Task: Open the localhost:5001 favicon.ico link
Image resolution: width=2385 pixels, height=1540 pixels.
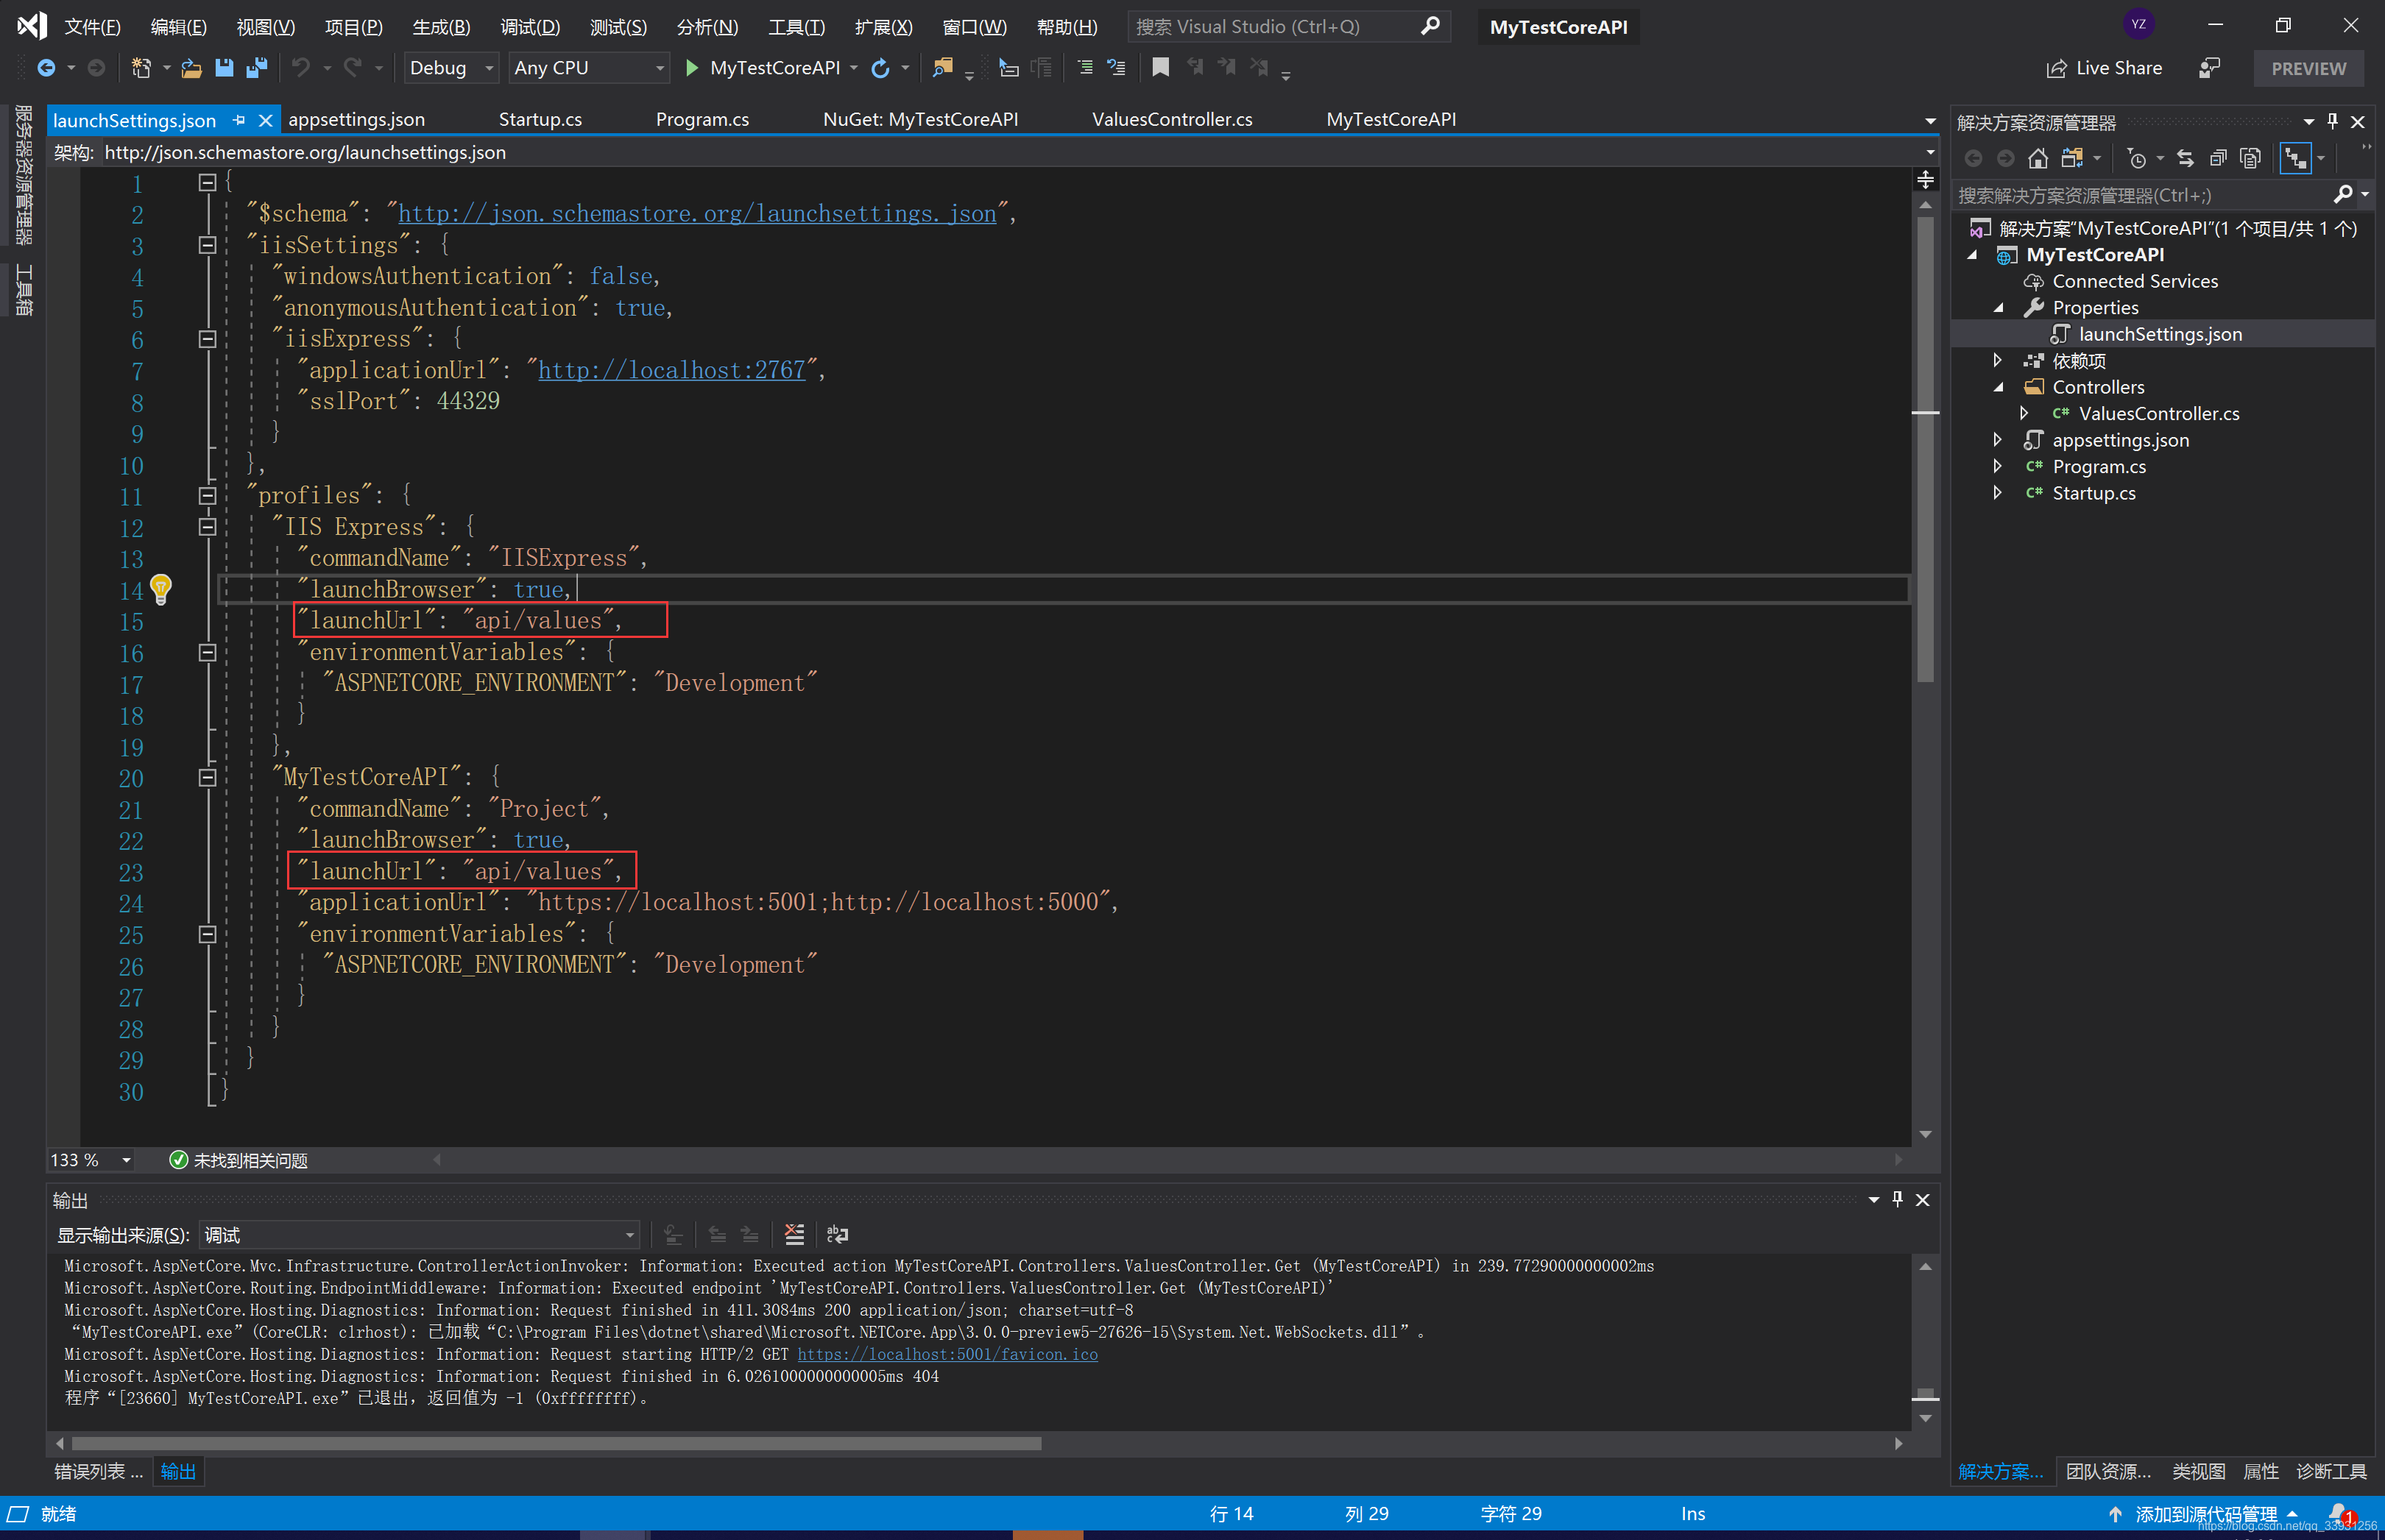Action: tap(947, 1354)
